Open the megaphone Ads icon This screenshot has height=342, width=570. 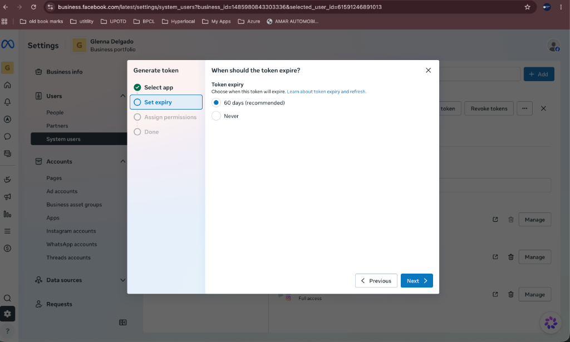[x=7, y=197]
